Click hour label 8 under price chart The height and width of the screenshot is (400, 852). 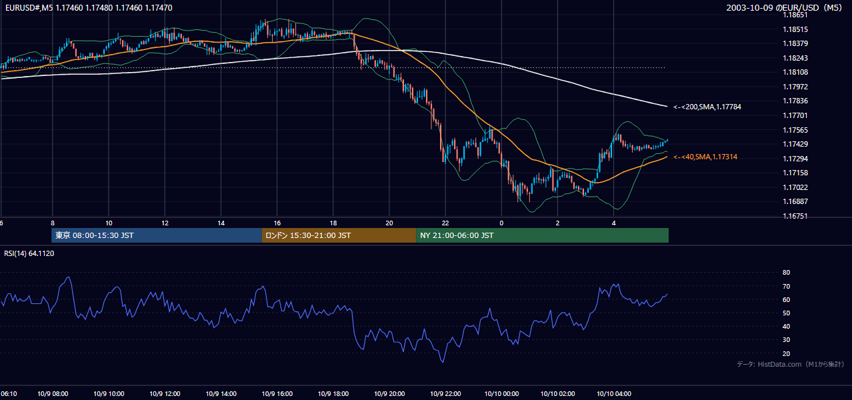click(x=53, y=223)
